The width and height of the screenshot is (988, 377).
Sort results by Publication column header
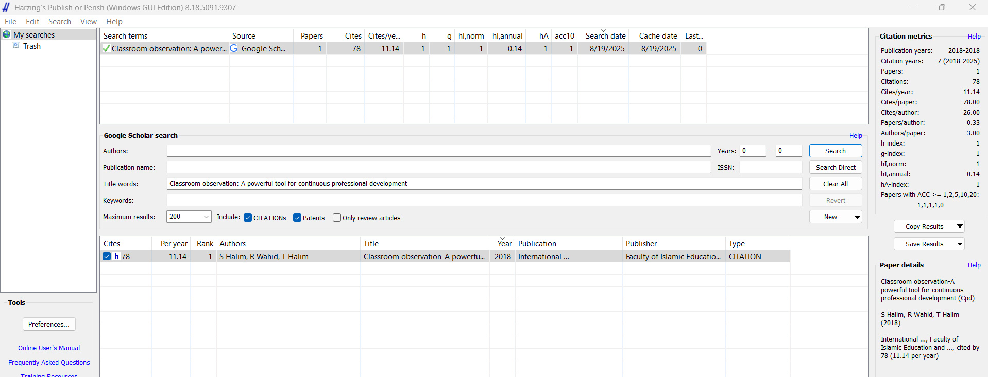(x=569, y=243)
